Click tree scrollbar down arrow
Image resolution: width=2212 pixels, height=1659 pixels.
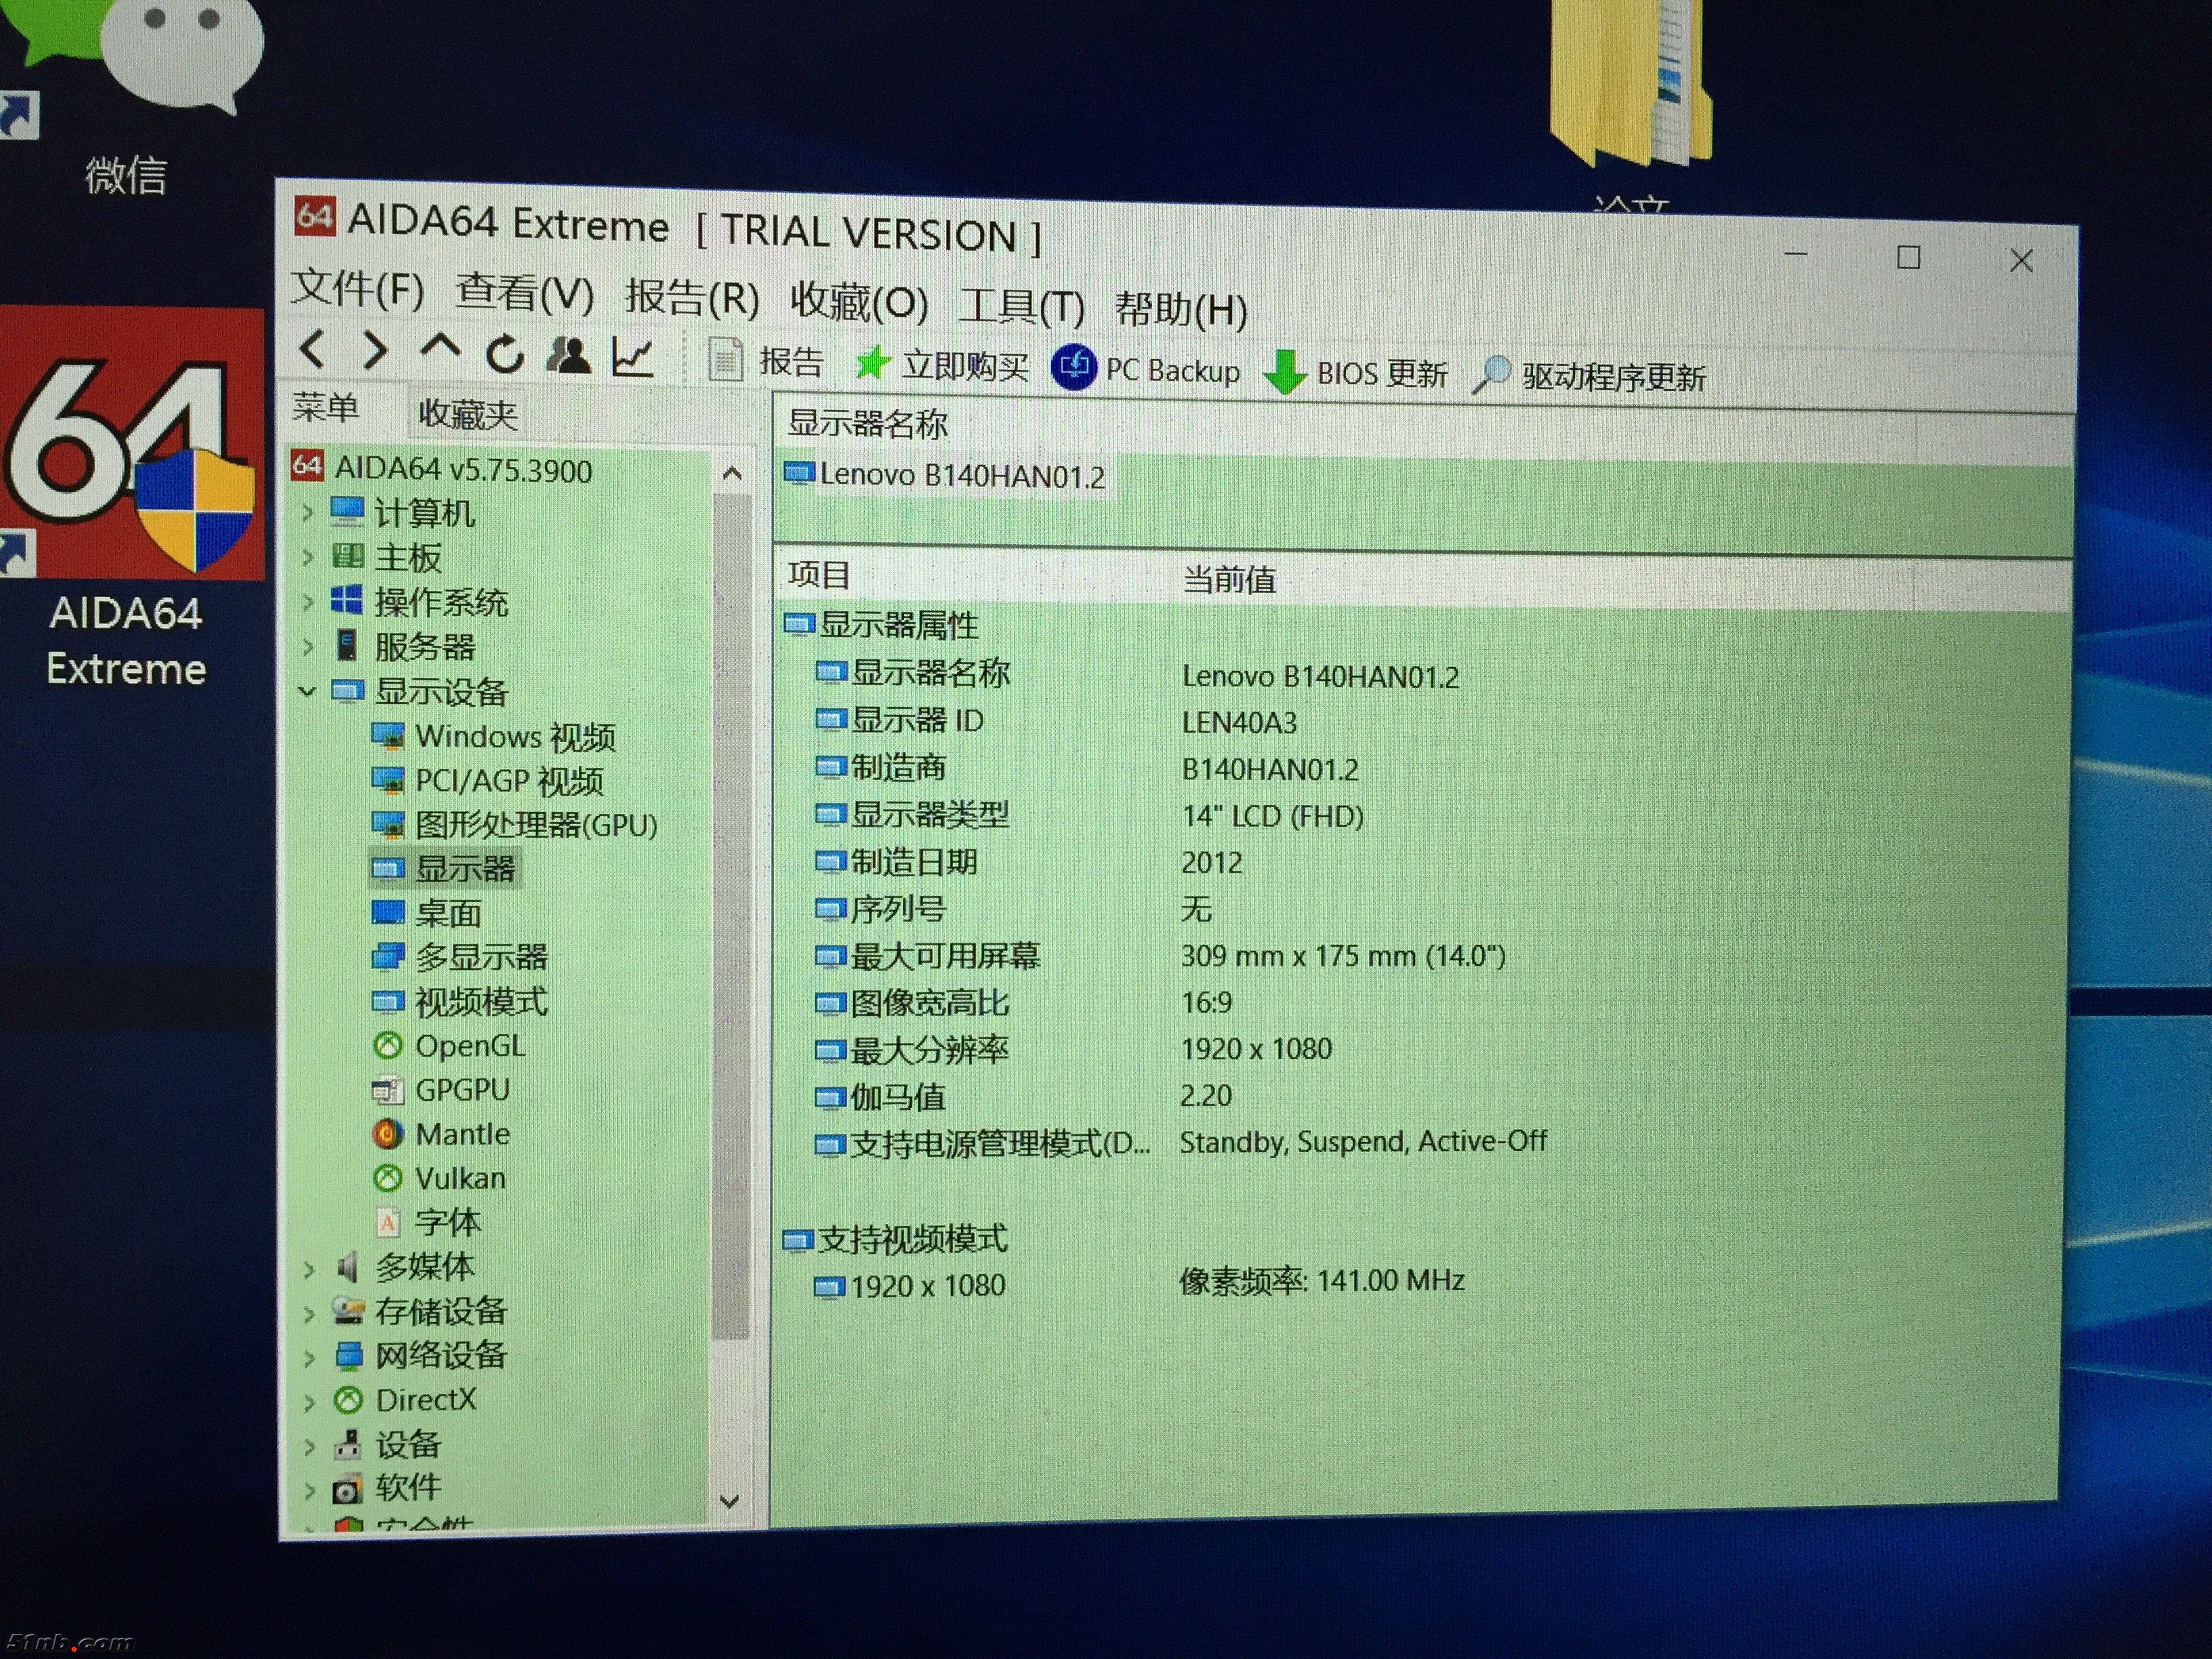click(x=730, y=1501)
